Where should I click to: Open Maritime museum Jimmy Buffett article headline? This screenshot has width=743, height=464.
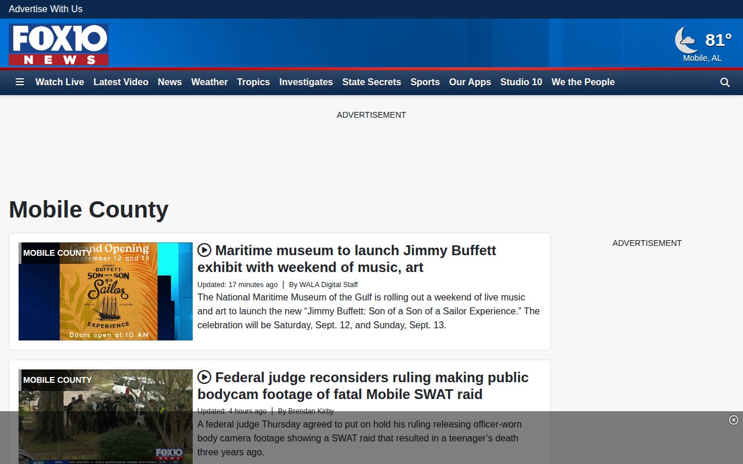coord(347,259)
